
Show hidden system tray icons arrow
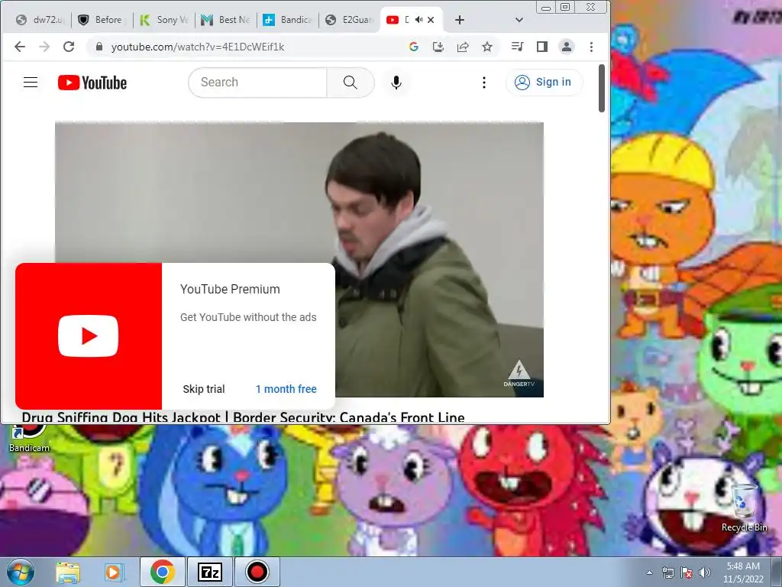click(x=649, y=572)
